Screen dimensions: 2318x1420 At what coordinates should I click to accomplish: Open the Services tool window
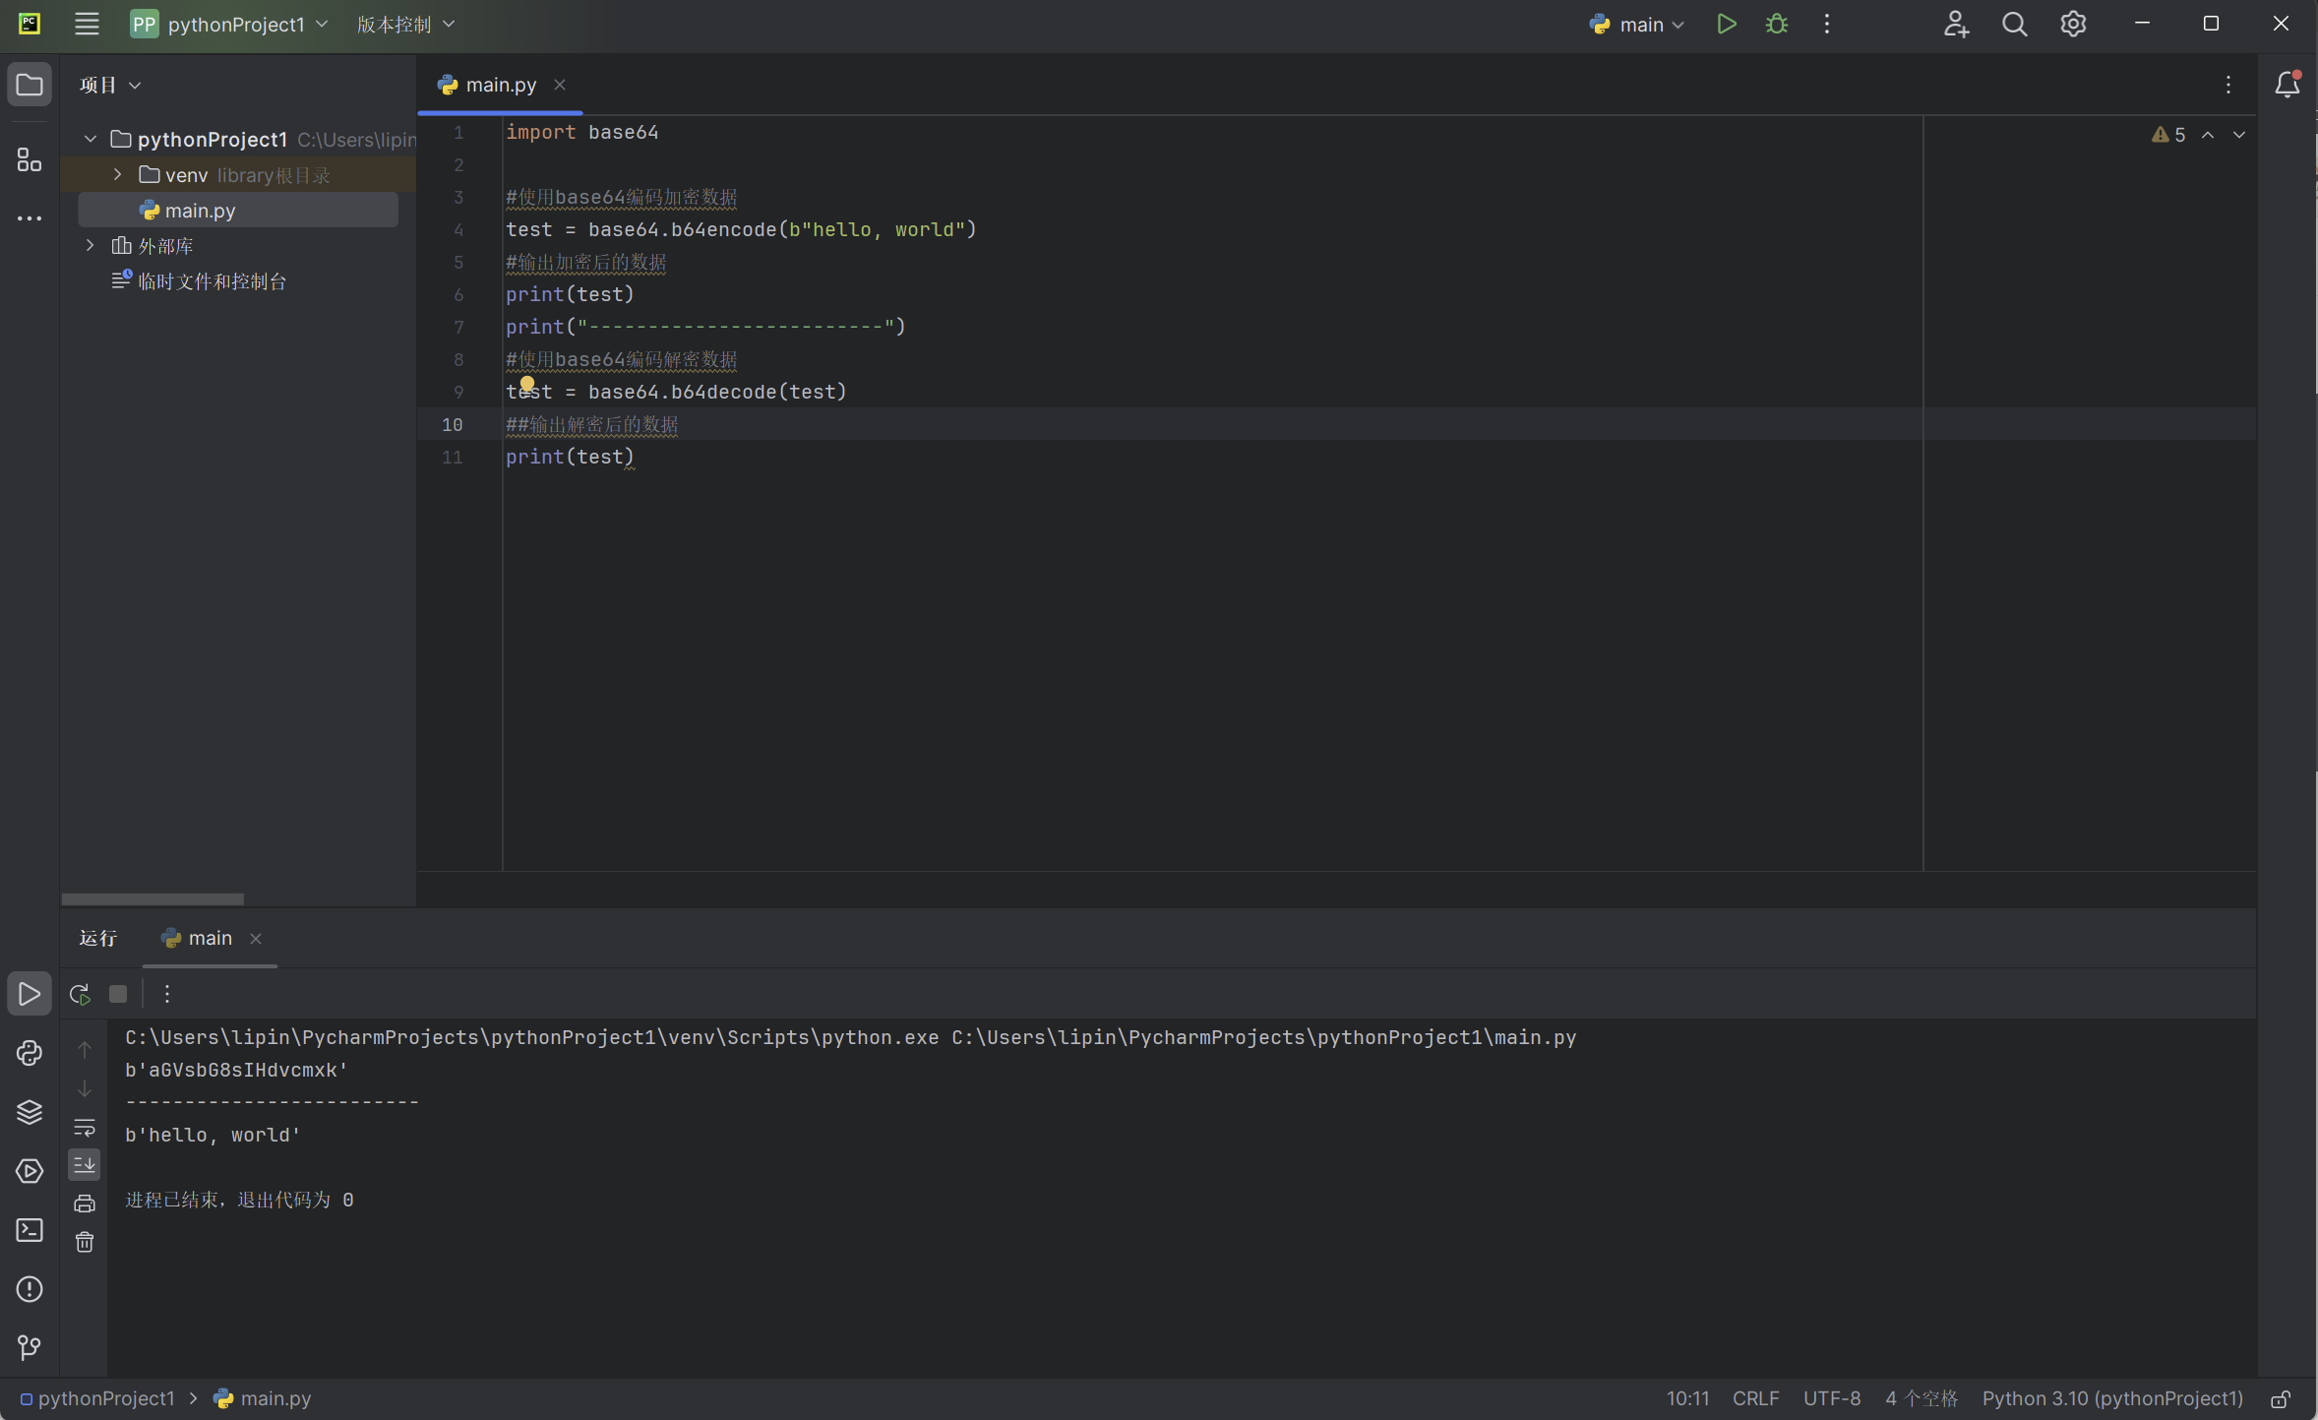[30, 1171]
